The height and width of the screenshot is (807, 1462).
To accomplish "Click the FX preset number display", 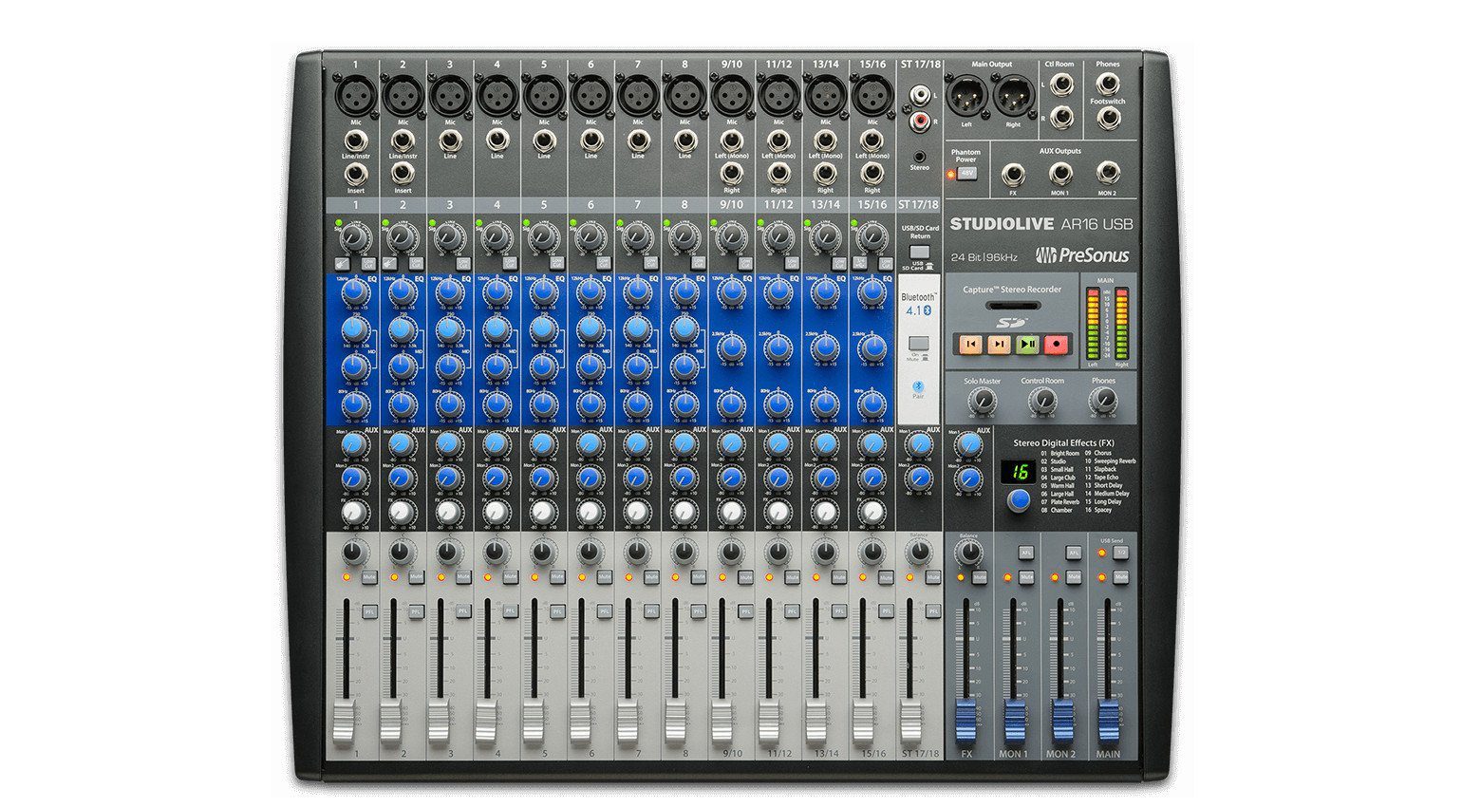I will pos(1020,471).
